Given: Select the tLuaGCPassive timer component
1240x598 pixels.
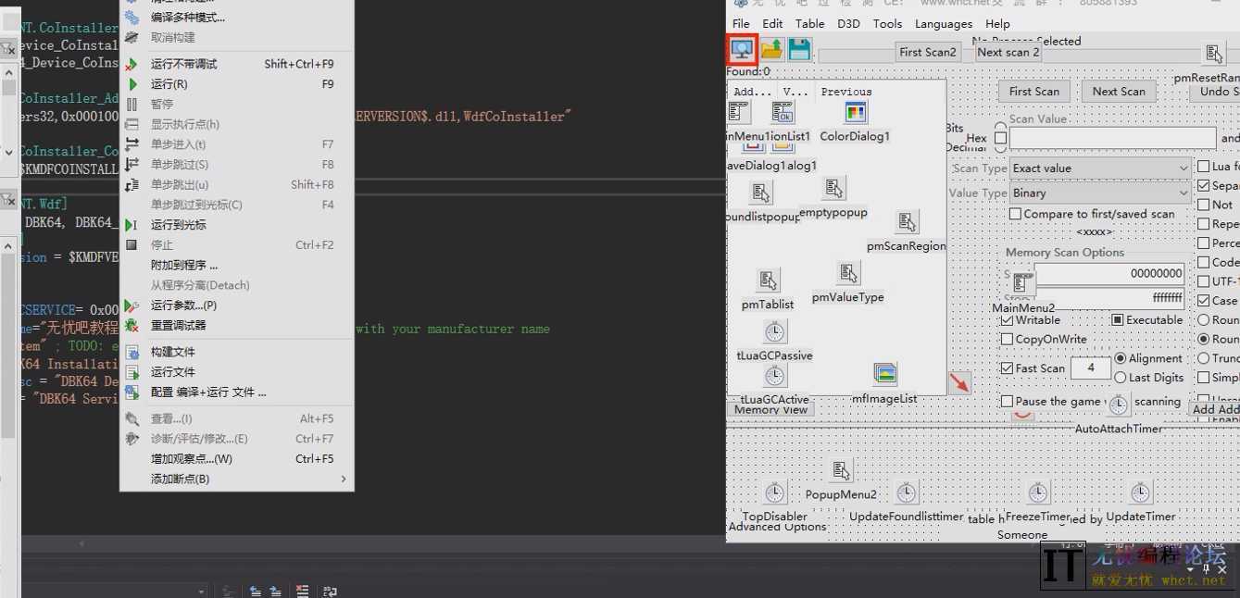Looking at the screenshot, I should tap(775, 332).
